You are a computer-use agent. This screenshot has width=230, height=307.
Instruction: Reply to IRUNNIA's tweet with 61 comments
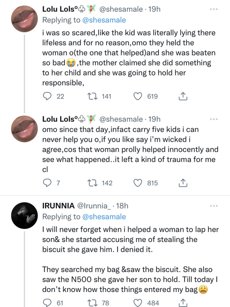pos(47,303)
